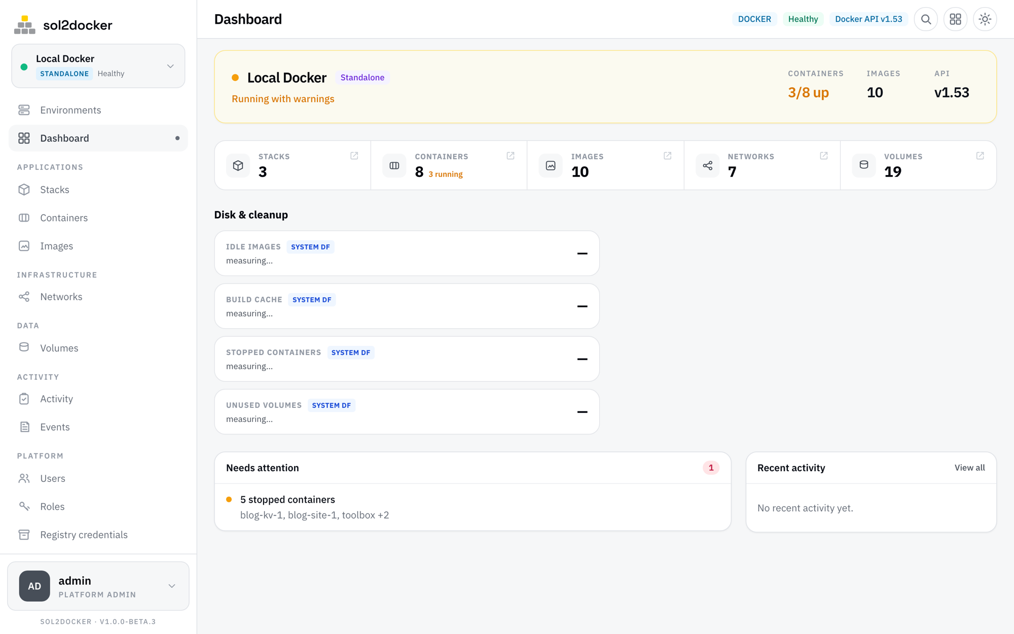
Task: Click the Activity sidebar icon
Action: pos(24,399)
